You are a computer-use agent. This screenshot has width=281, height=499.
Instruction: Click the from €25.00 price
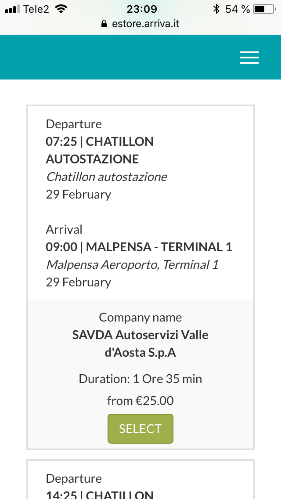point(140,401)
